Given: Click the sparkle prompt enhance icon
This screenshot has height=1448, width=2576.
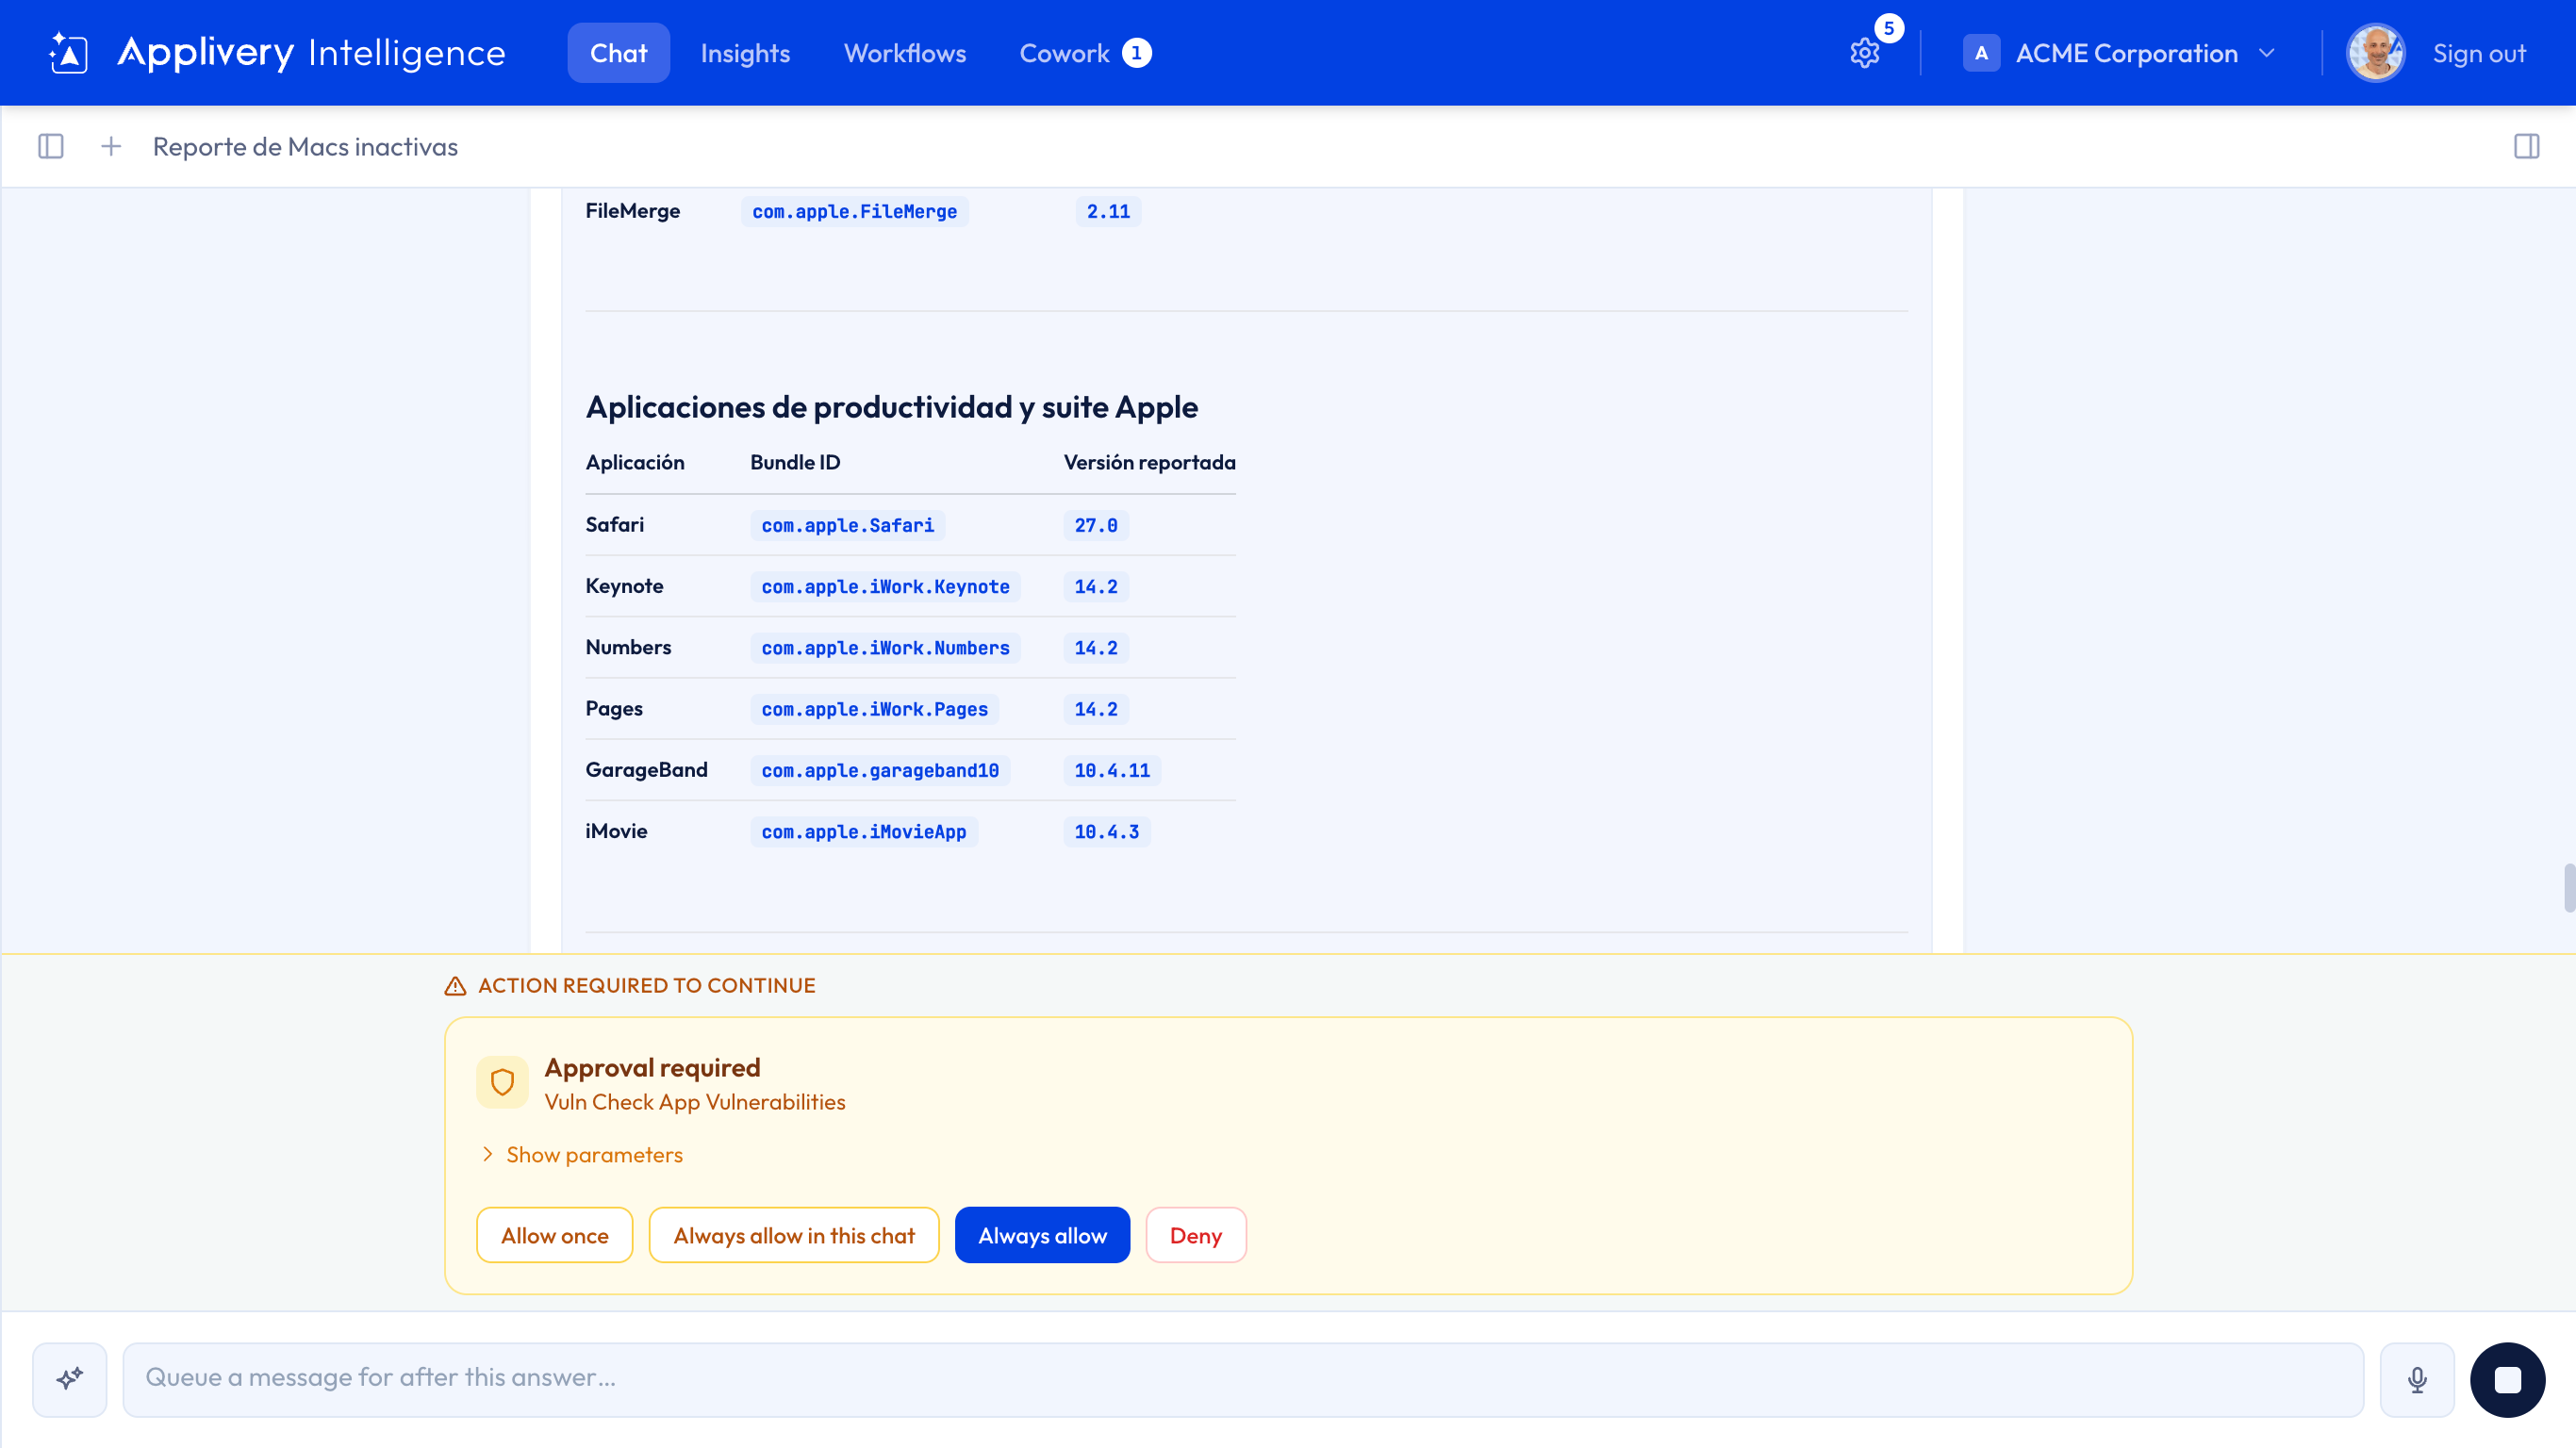Looking at the screenshot, I should tap(70, 1379).
